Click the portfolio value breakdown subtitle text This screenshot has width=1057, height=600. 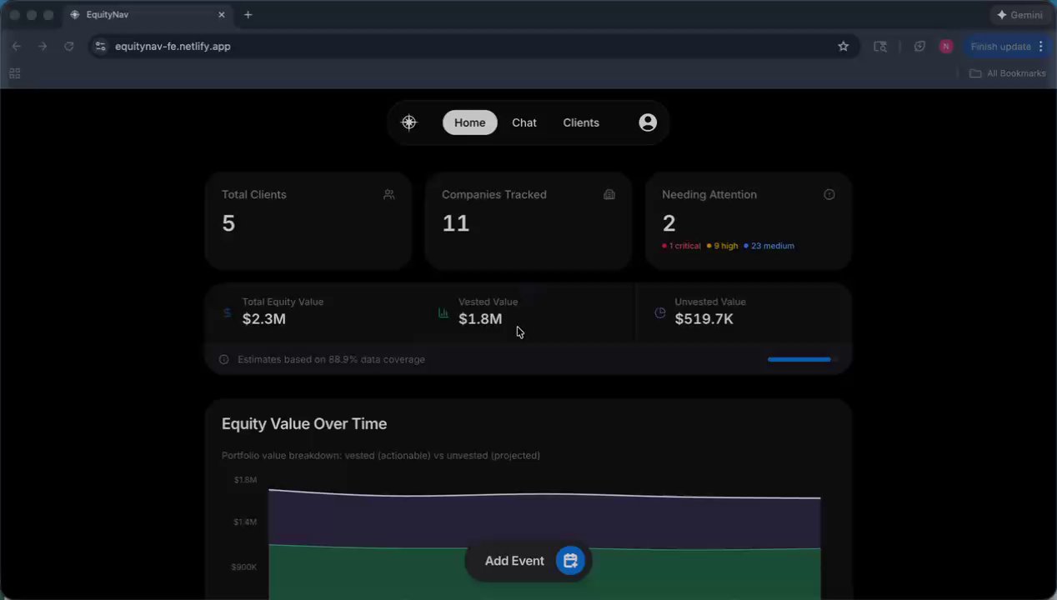381,456
